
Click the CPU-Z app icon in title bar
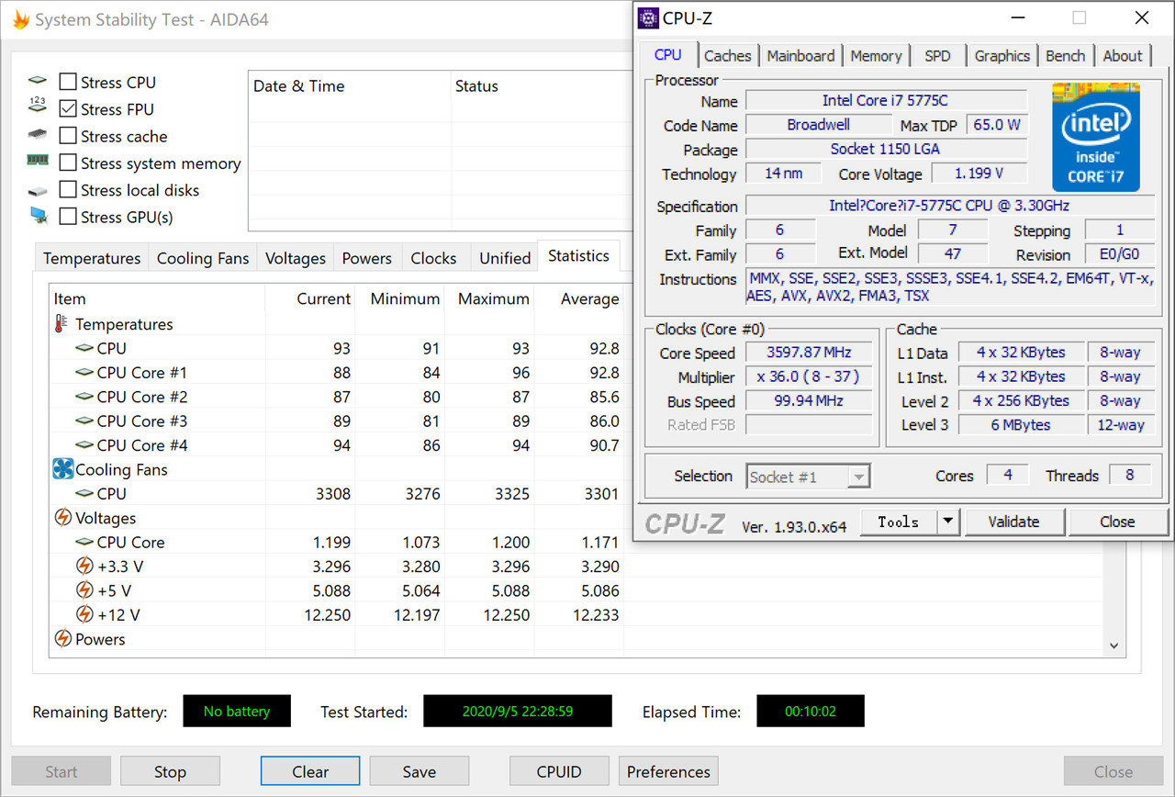pyautogui.click(x=649, y=18)
